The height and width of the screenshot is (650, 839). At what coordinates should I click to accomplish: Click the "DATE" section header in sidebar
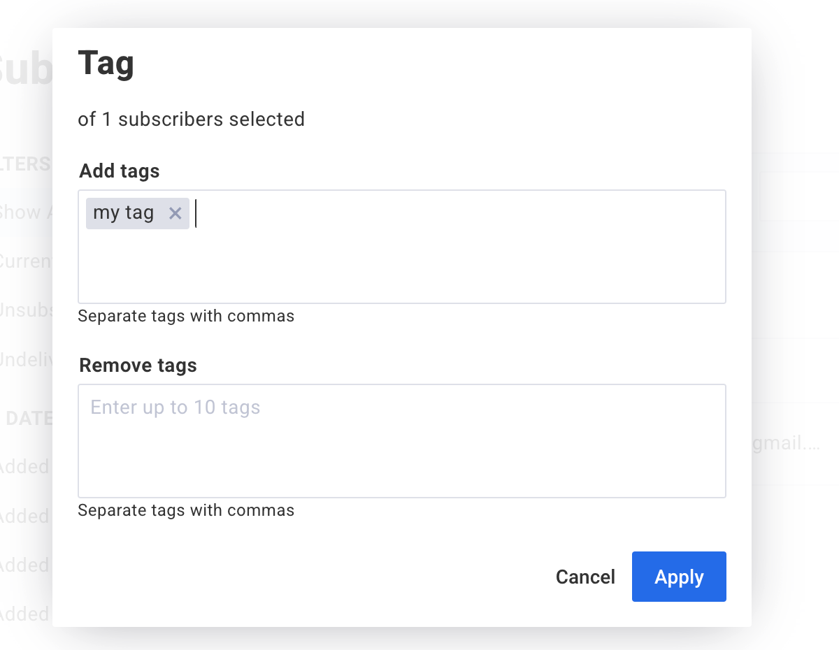28,418
